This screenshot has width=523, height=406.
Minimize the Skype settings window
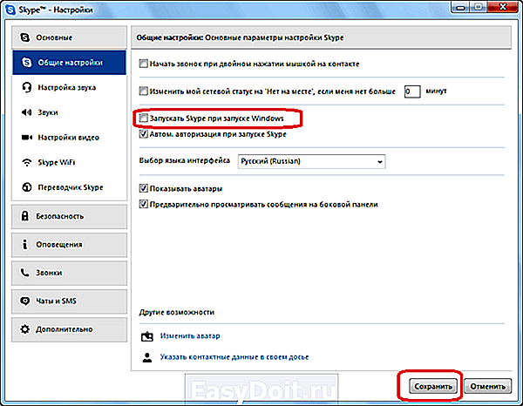click(460, 7)
